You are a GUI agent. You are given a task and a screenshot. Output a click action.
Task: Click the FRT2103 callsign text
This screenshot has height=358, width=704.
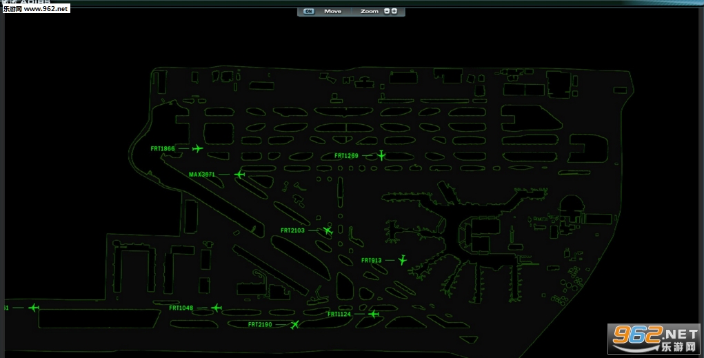tap(292, 230)
